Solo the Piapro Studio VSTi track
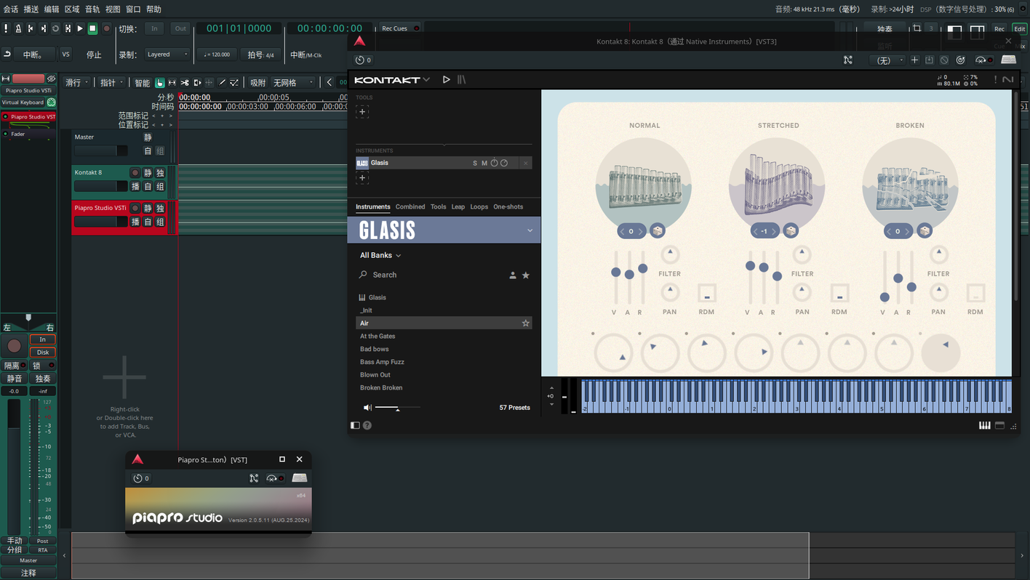Screen dimensions: 1030x580 click(x=160, y=209)
